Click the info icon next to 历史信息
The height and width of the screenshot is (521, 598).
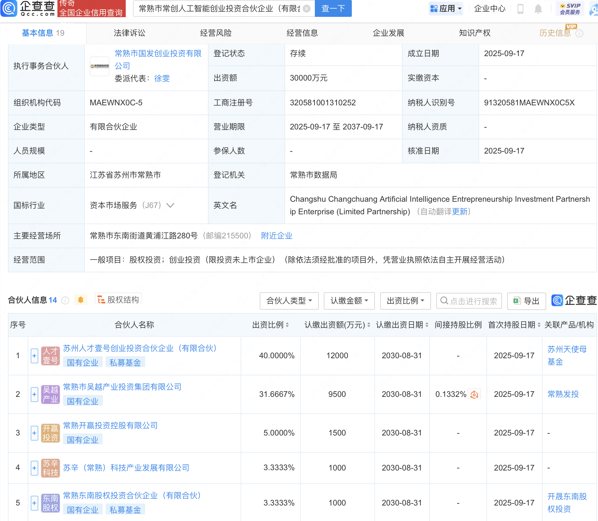point(579,33)
